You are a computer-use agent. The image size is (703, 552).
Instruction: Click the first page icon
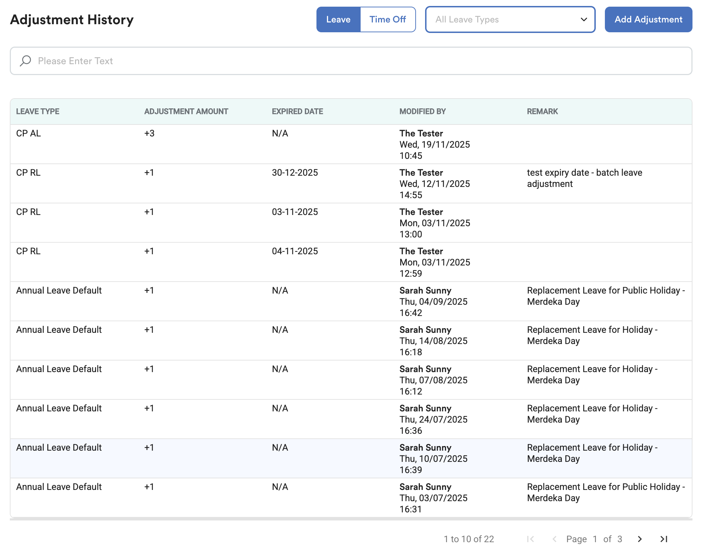tap(531, 539)
